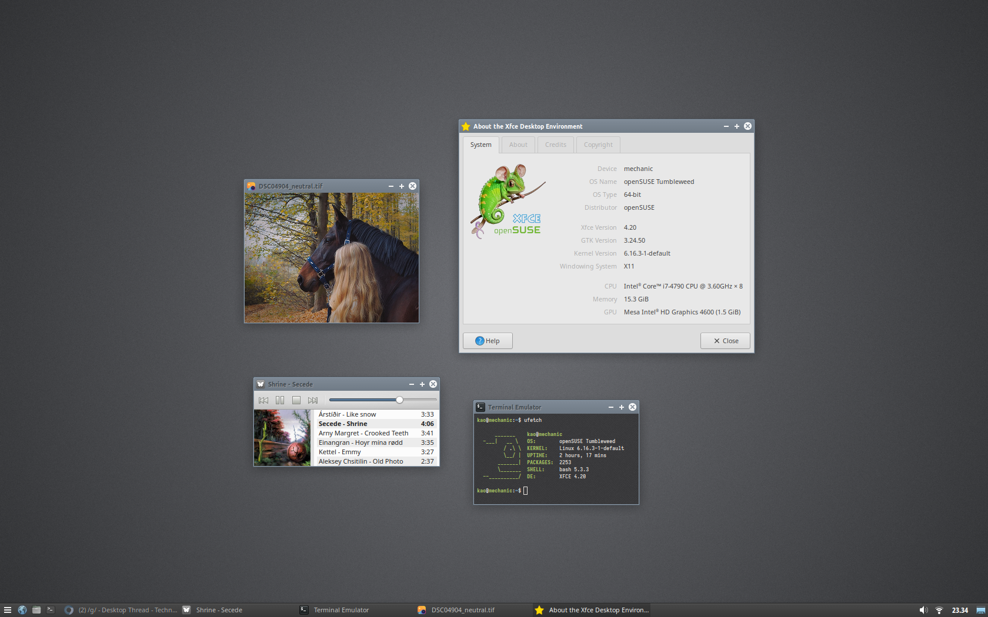Close the Terminal Emulator window
Screen dimensions: 988x617
[633, 407]
